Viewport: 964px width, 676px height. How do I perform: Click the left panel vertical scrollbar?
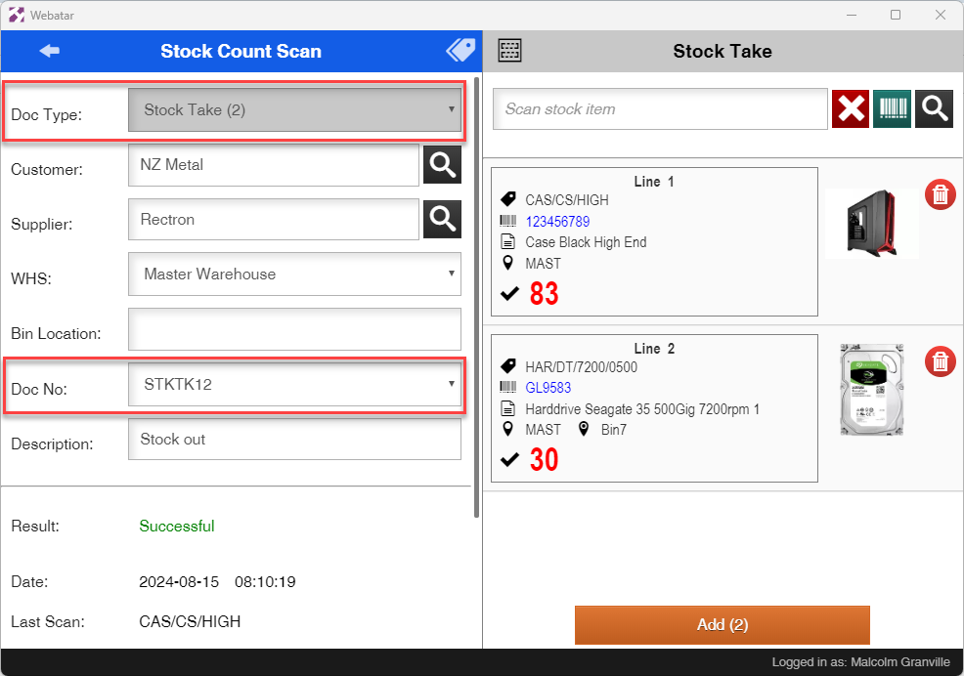click(x=476, y=293)
